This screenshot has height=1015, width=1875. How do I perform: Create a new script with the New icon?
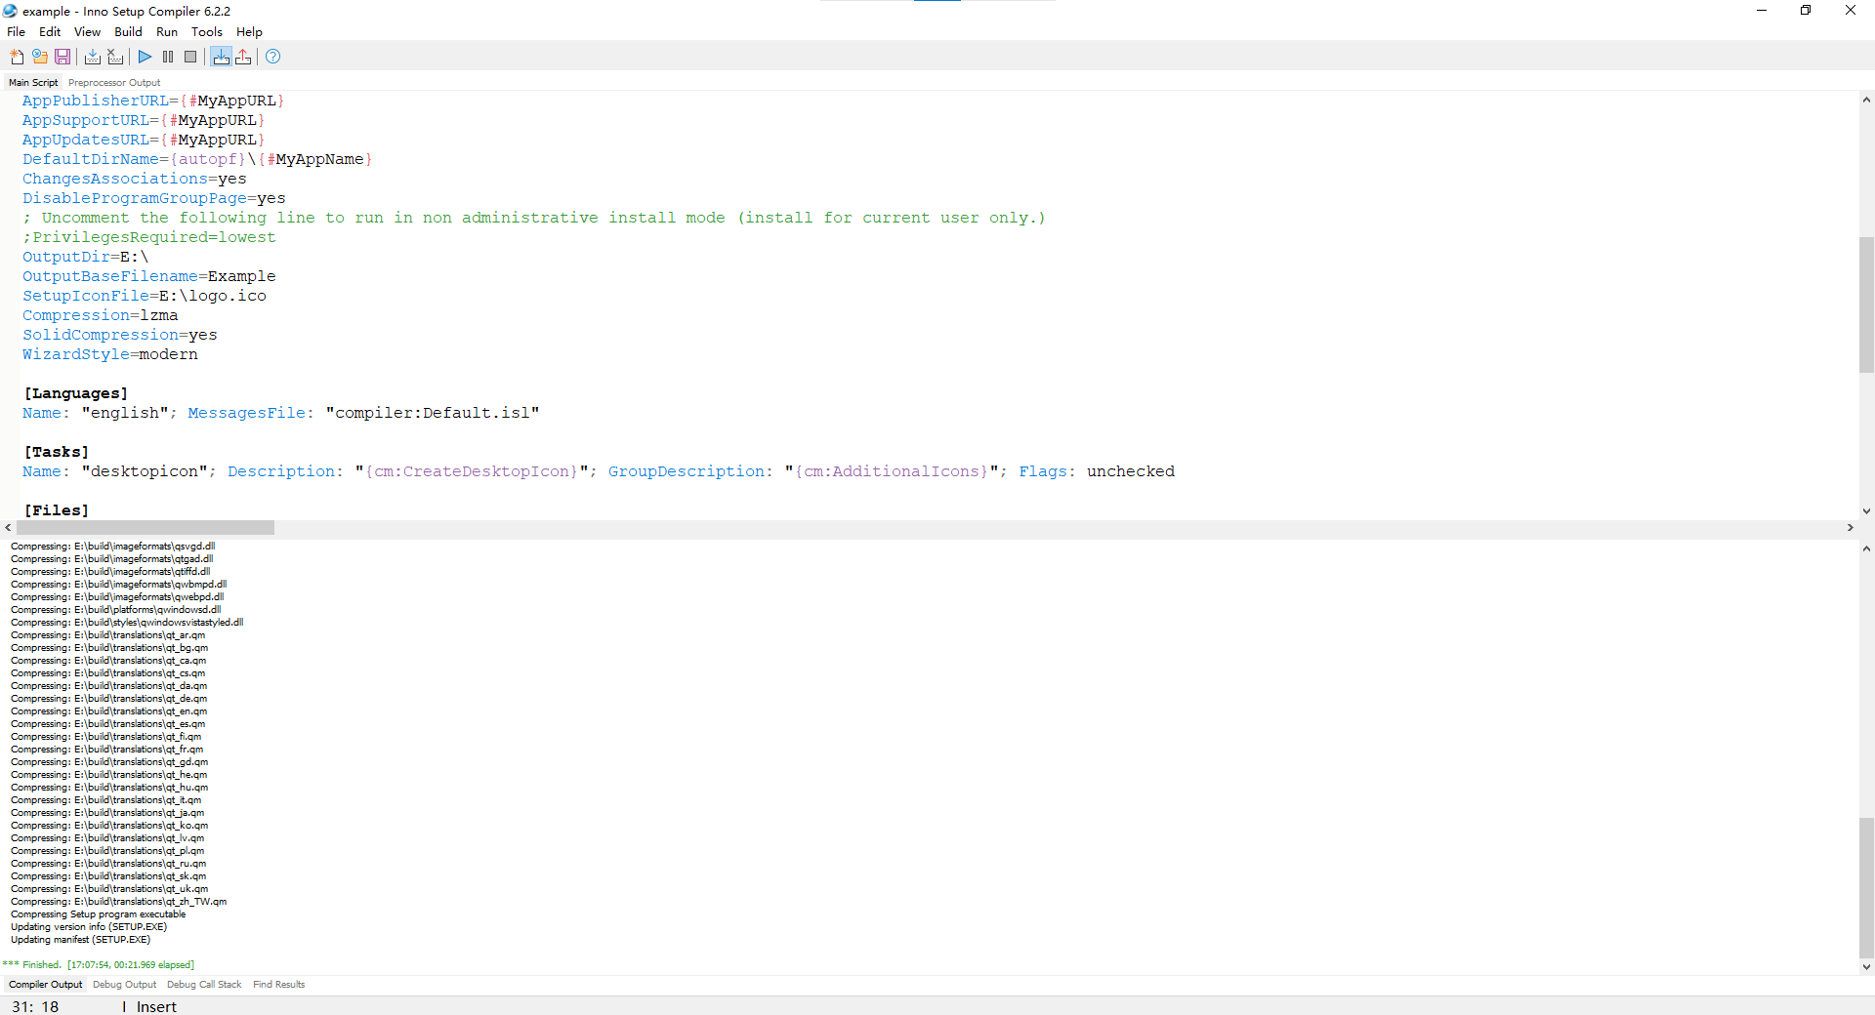coord(17,57)
